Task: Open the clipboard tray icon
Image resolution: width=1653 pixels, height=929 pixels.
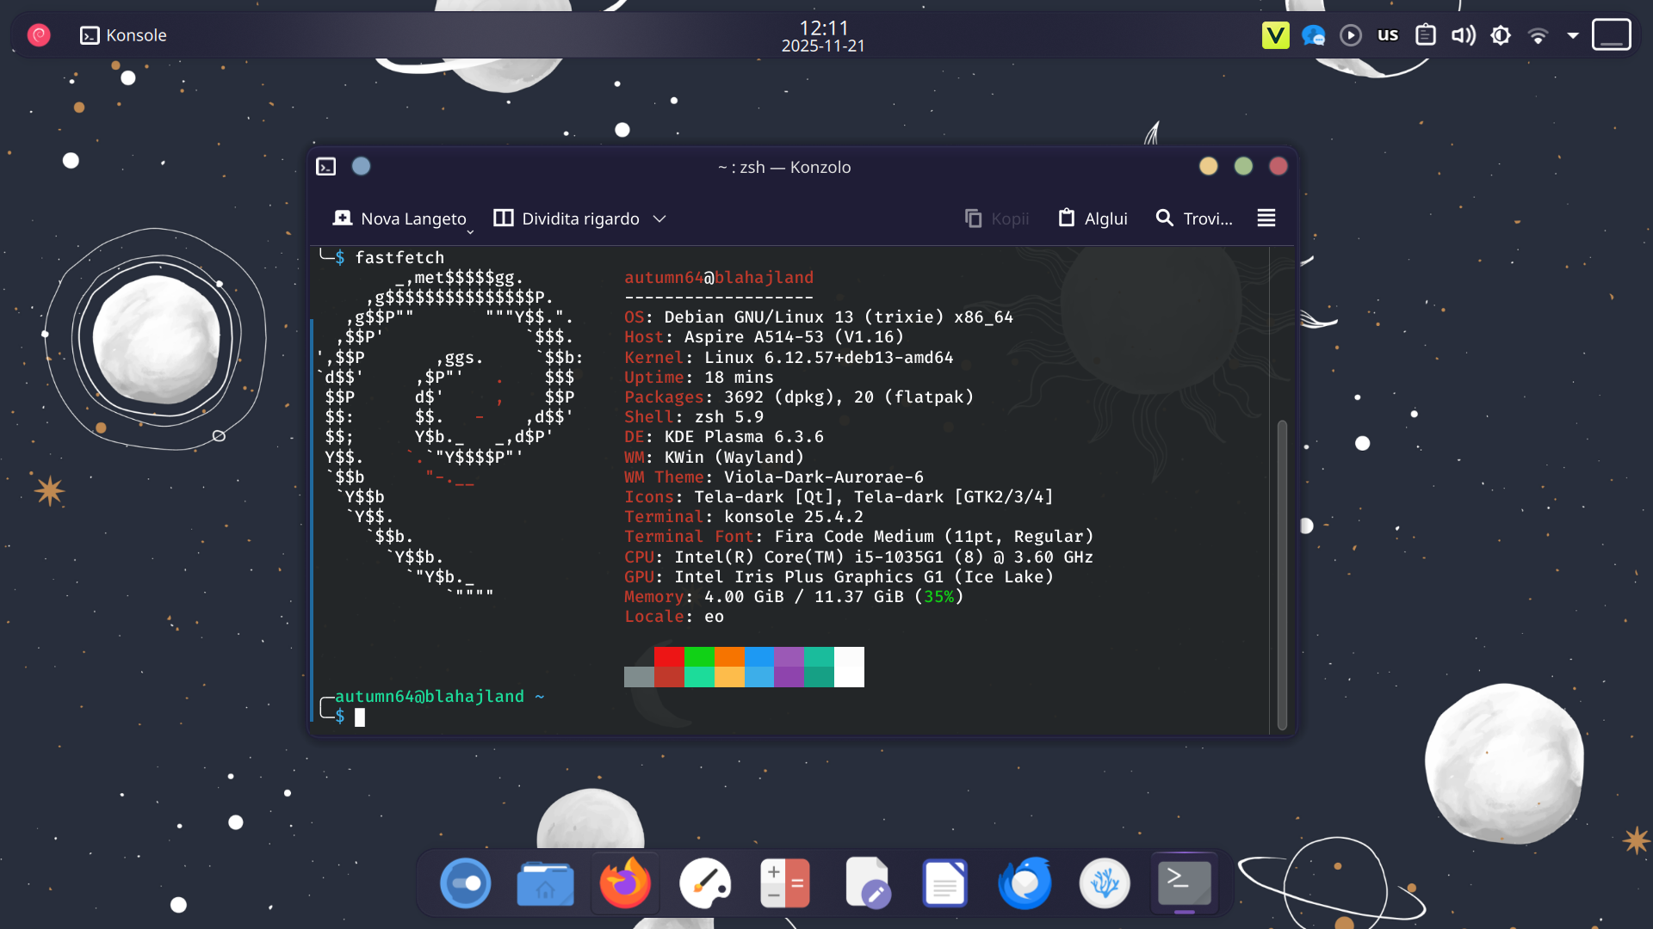Action: click(1426, 35)
